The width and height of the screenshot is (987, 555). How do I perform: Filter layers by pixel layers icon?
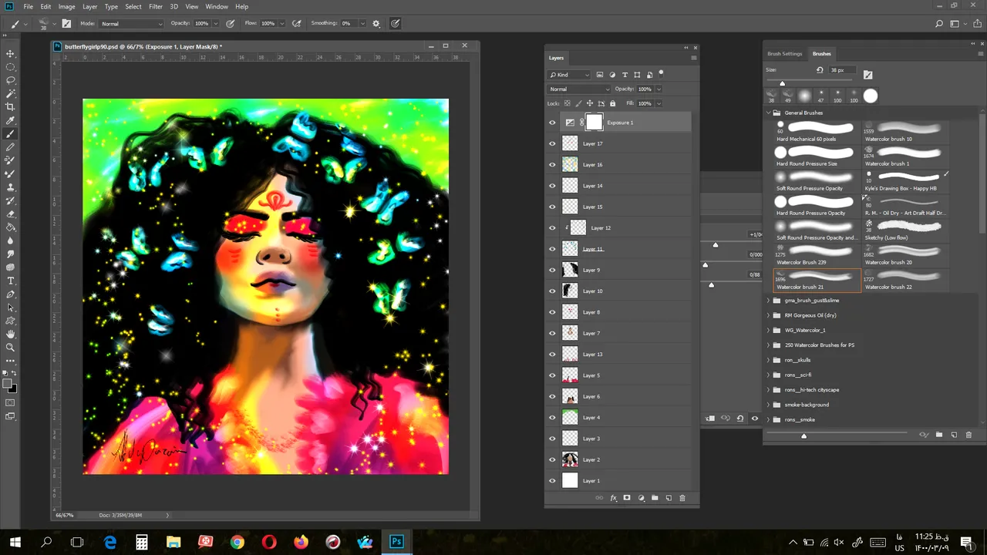pyautogui.click(x=600, y=75)
